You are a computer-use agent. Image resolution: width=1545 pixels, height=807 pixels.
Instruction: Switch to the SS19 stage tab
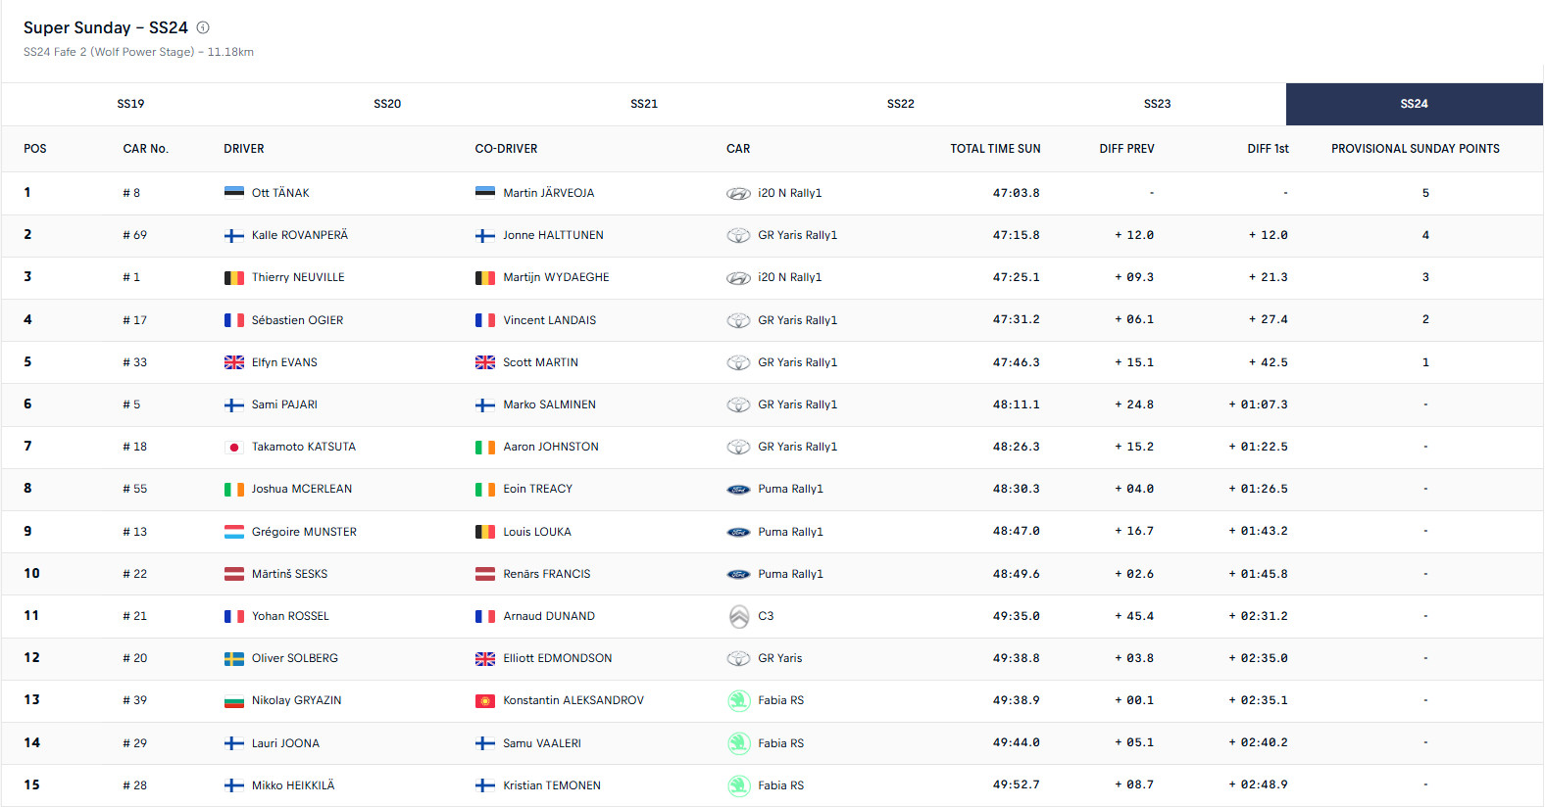(x=130, y=104)
